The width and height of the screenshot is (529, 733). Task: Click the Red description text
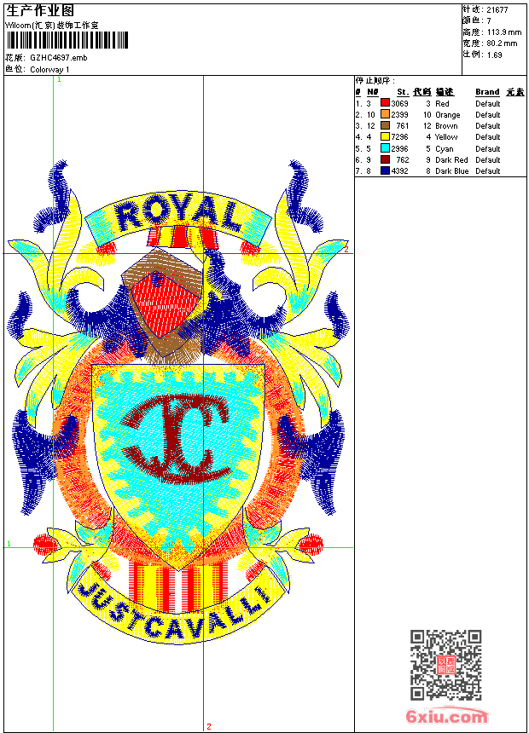pos(442,103)
